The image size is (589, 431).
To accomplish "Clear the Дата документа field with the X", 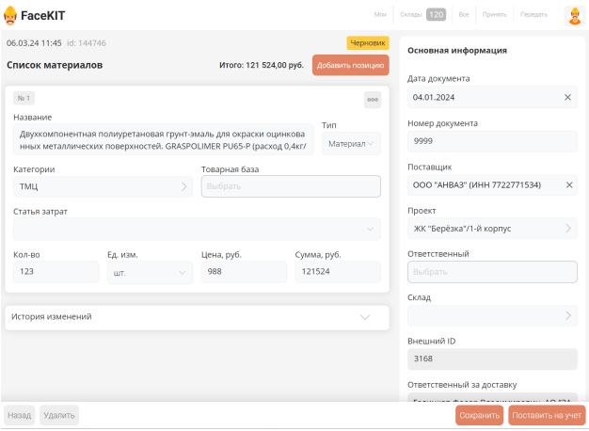I will pos(567,97).
